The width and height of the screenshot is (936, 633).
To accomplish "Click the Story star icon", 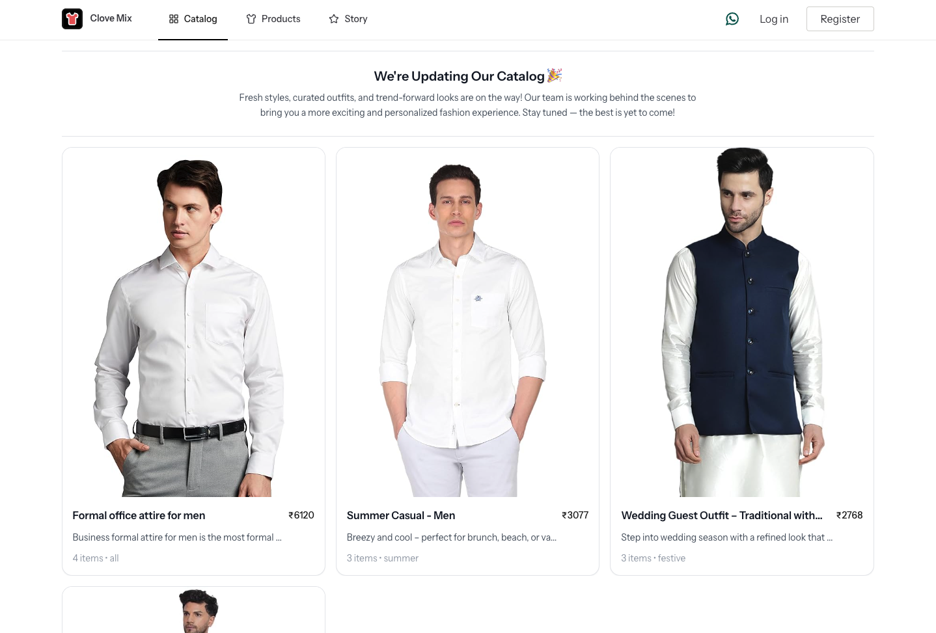I will click(x=334, y=19).
